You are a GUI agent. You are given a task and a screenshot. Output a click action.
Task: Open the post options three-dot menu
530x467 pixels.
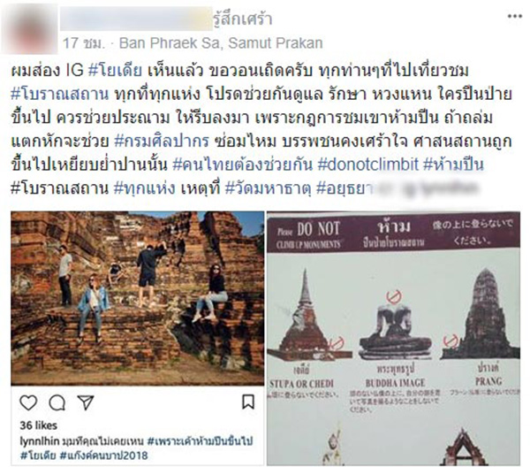click(x=514, y=16)
